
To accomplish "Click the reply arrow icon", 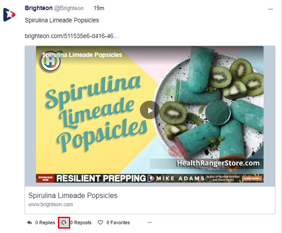I will [x=29, y=222].
